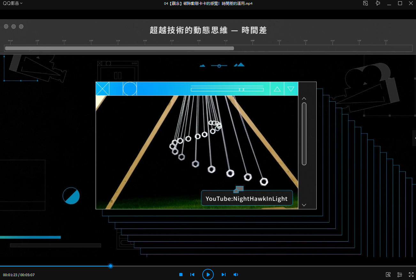Stop the video playback
This screenshot has width=416, height=280.
click(x=181, y=275)
